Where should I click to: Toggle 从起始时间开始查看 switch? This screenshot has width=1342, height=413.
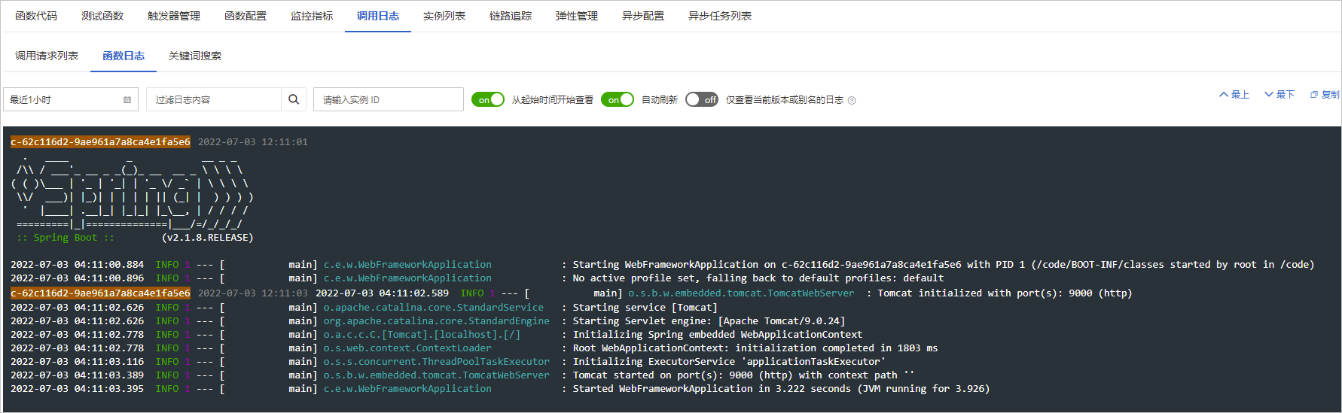(x=487, y=99)
